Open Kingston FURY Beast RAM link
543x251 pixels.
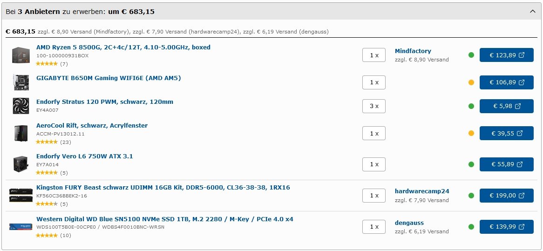click(x=163, y=188)
